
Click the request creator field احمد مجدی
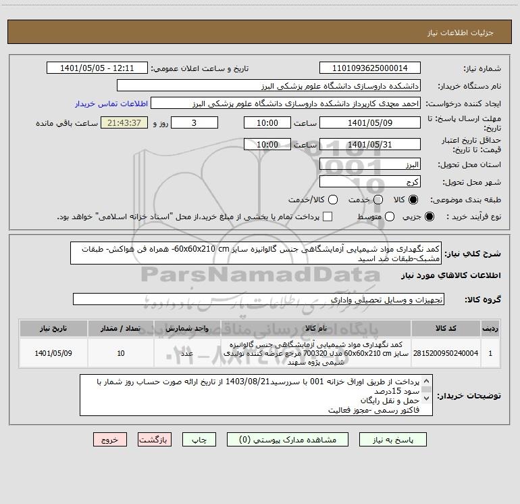click(x=286, y=103)
